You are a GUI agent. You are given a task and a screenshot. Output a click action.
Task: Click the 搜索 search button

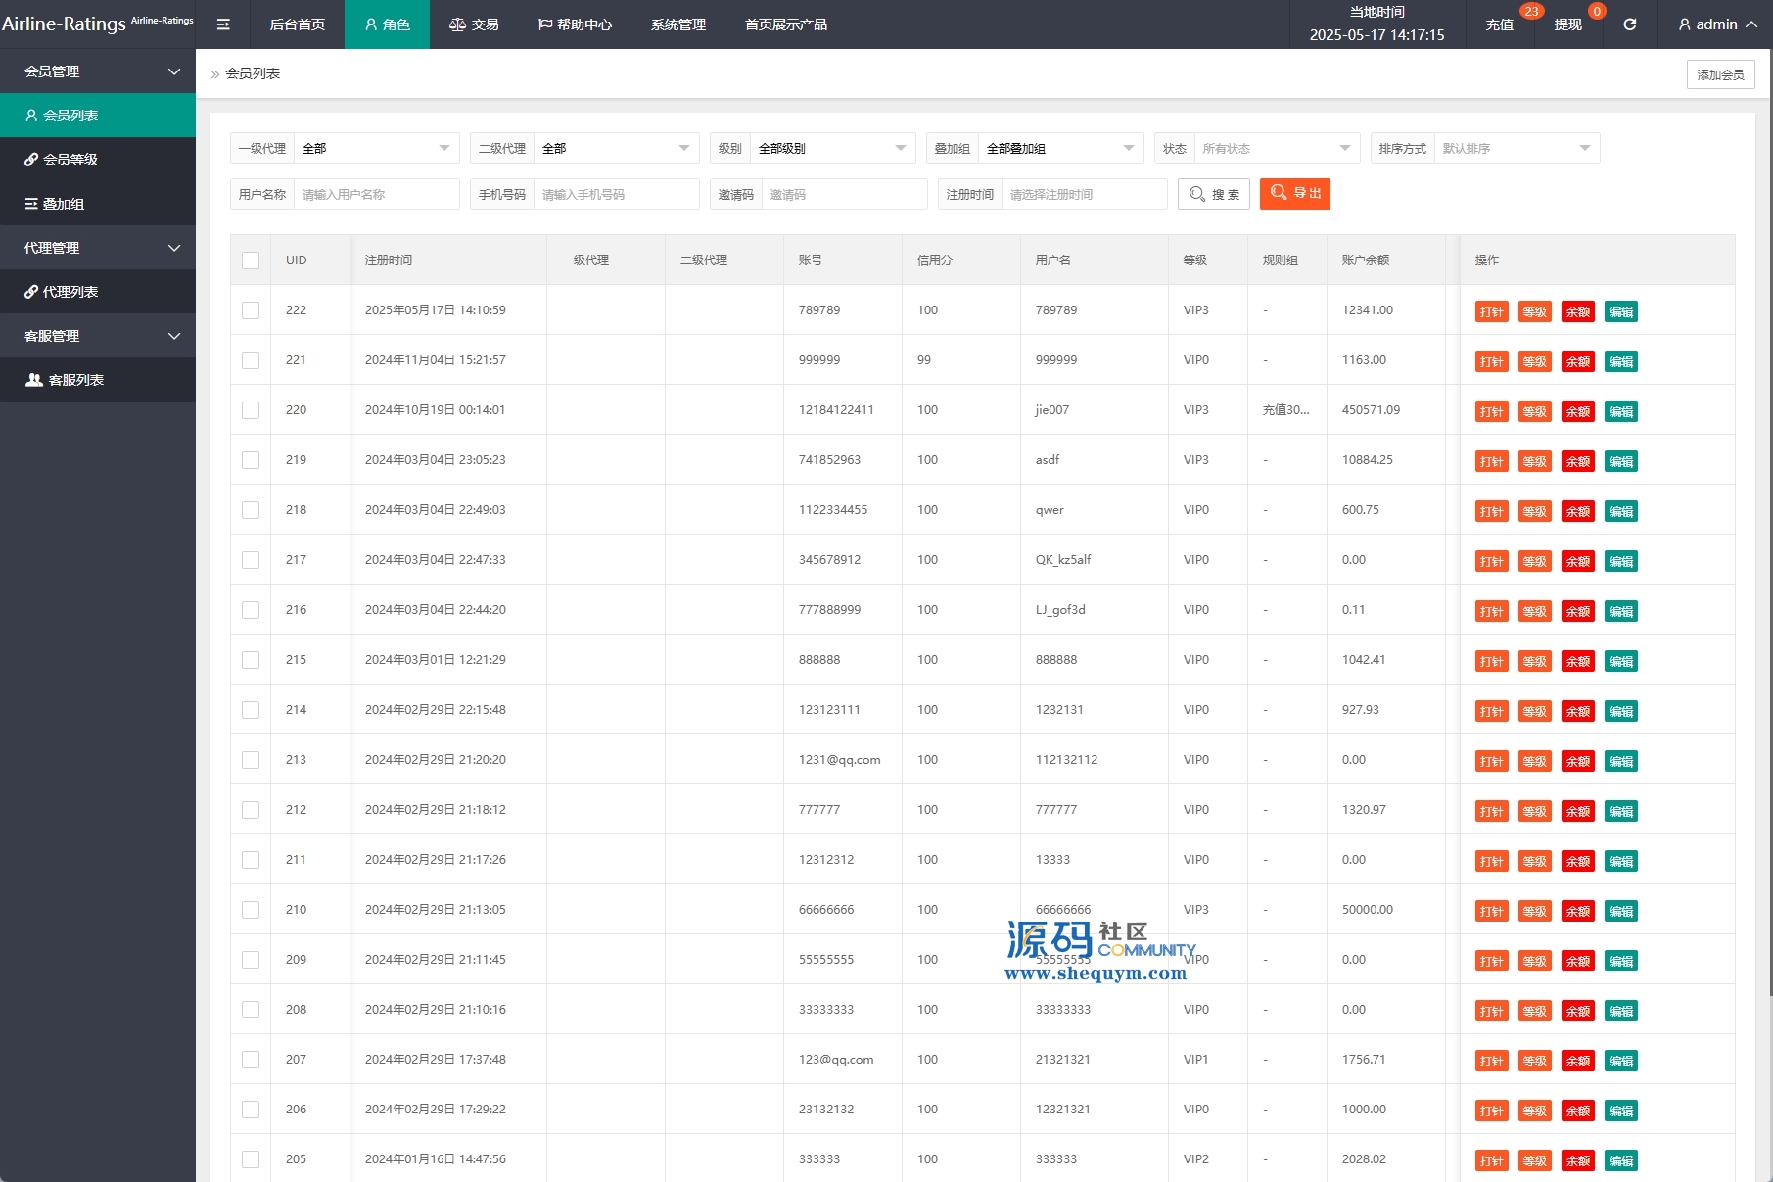click(1214, 194)
